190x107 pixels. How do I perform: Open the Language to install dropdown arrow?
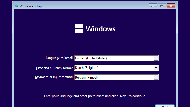(x=156, y=58)
